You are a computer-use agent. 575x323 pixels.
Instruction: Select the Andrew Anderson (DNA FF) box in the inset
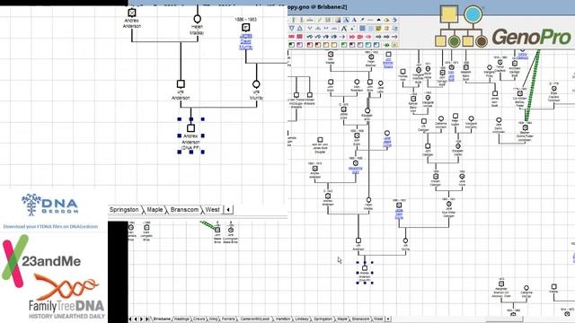(190, 128)
